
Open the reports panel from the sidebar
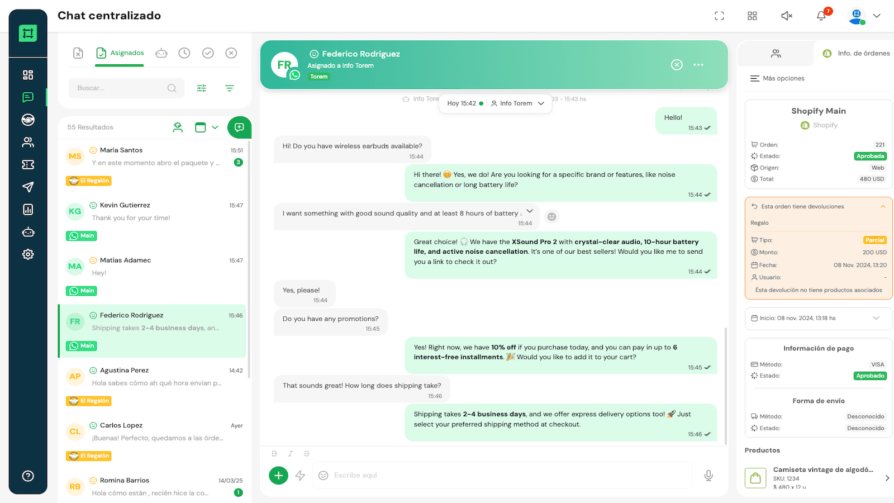click(x=28, y=209)
